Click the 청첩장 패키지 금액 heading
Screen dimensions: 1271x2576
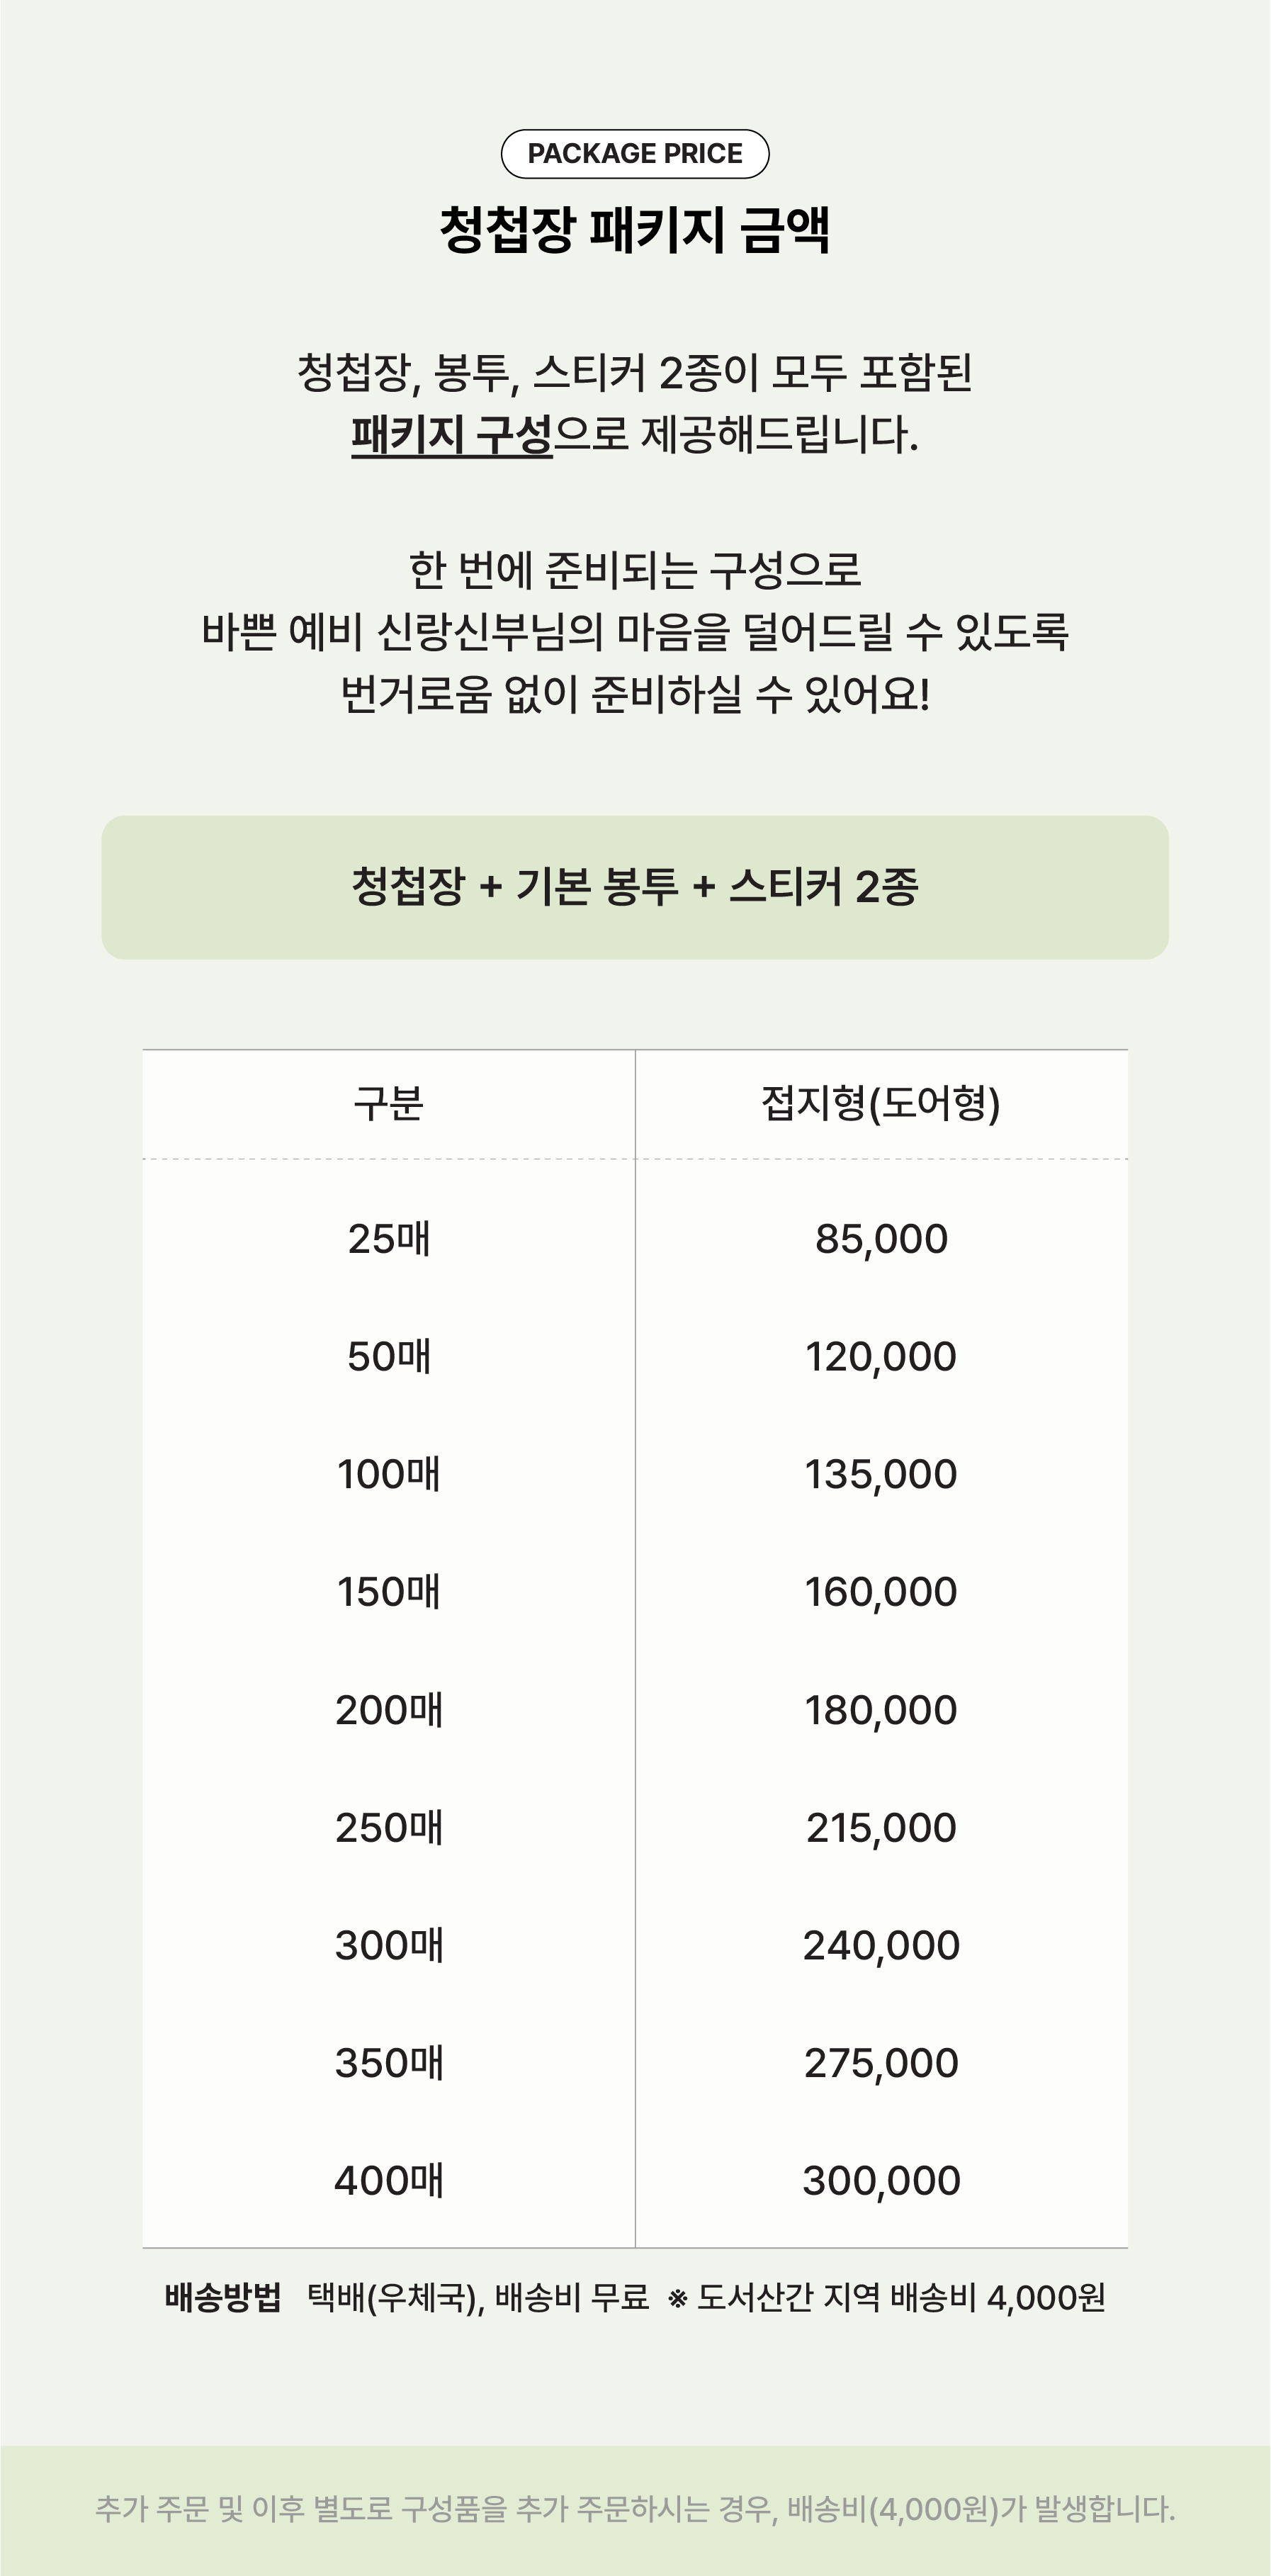click(635, 230)
